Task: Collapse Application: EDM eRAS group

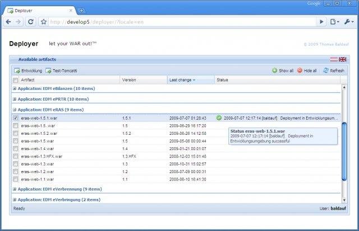Action: tap(15, 110)
